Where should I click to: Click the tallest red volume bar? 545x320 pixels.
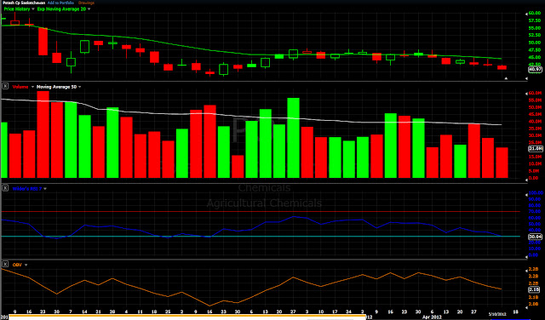[43, 134]
